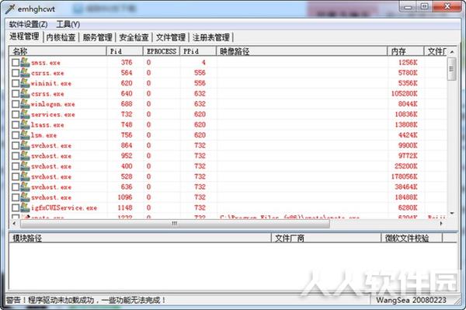The width and height of the screenshot is (466, 310).
Task: Click the lsm.exe process icon
Action: (x=25, y=135)
